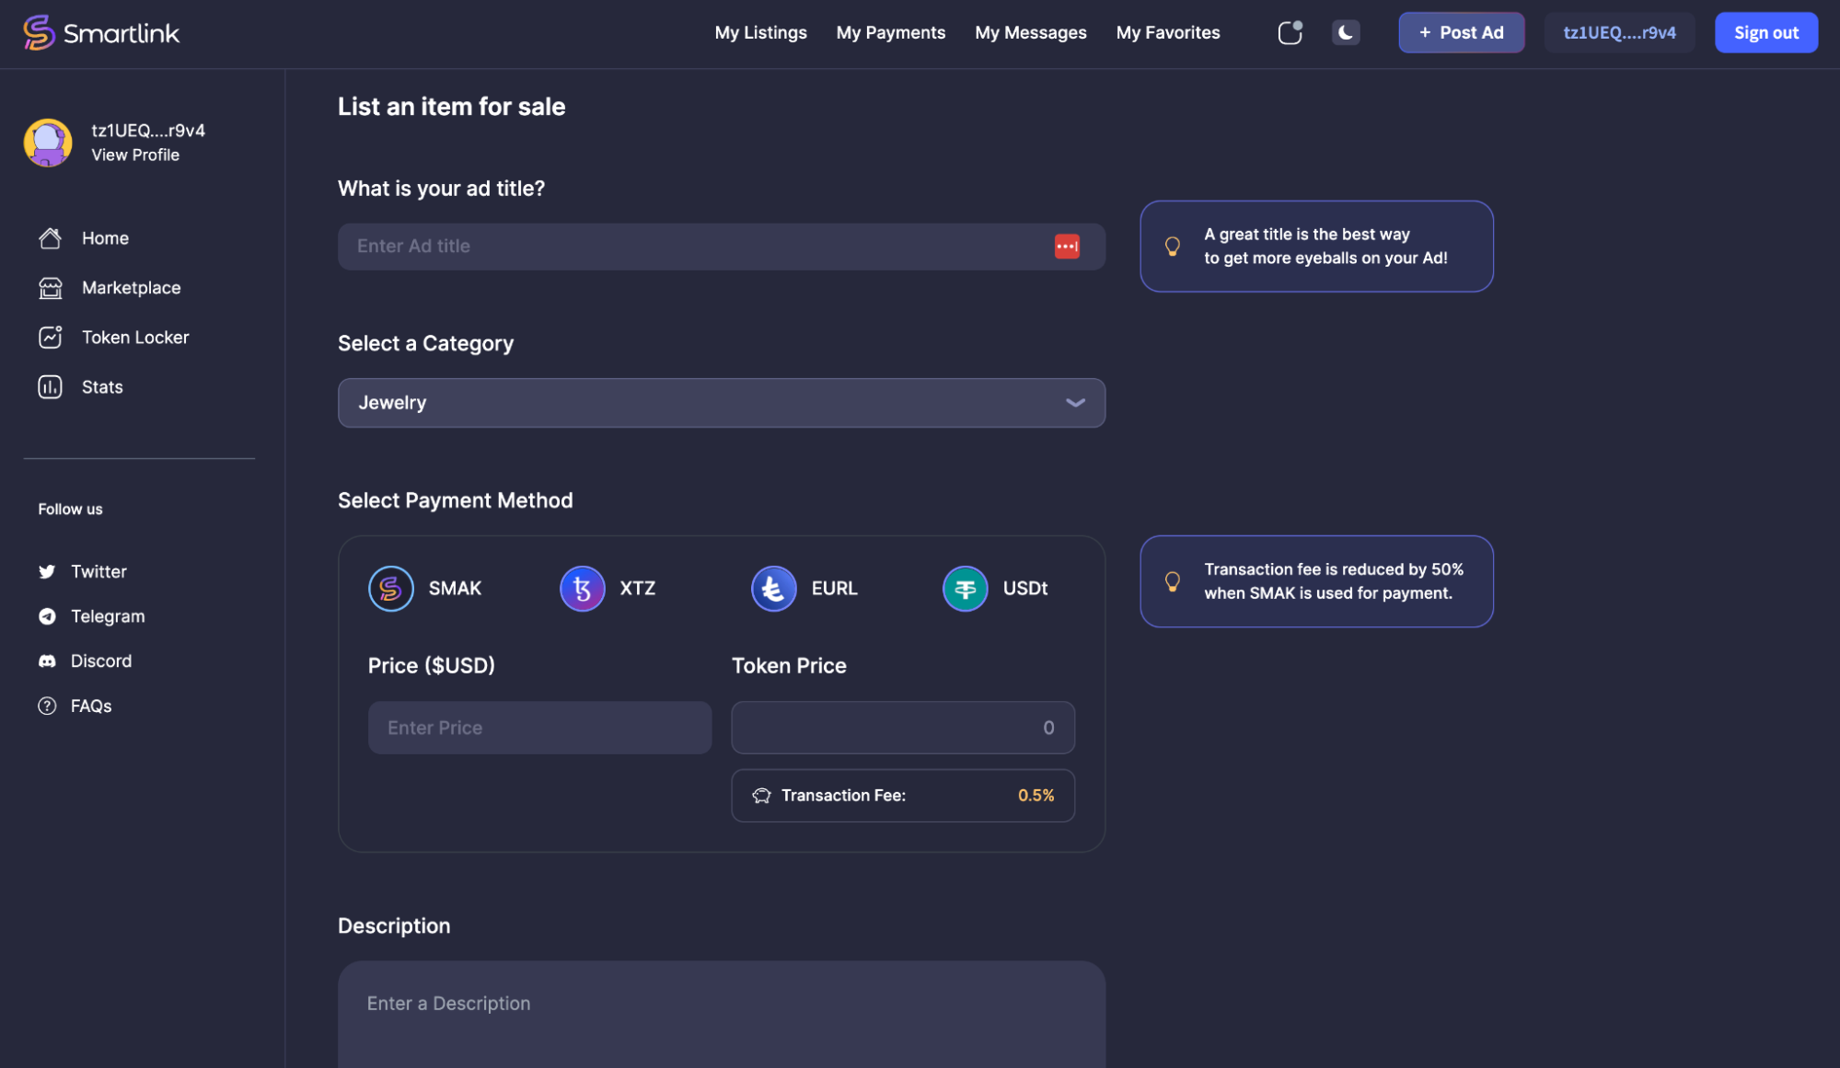Image resolution: width=1840 pixels, height=1068 pixels.
Task: Open My Listings in navigation
Action: (760, 32)
